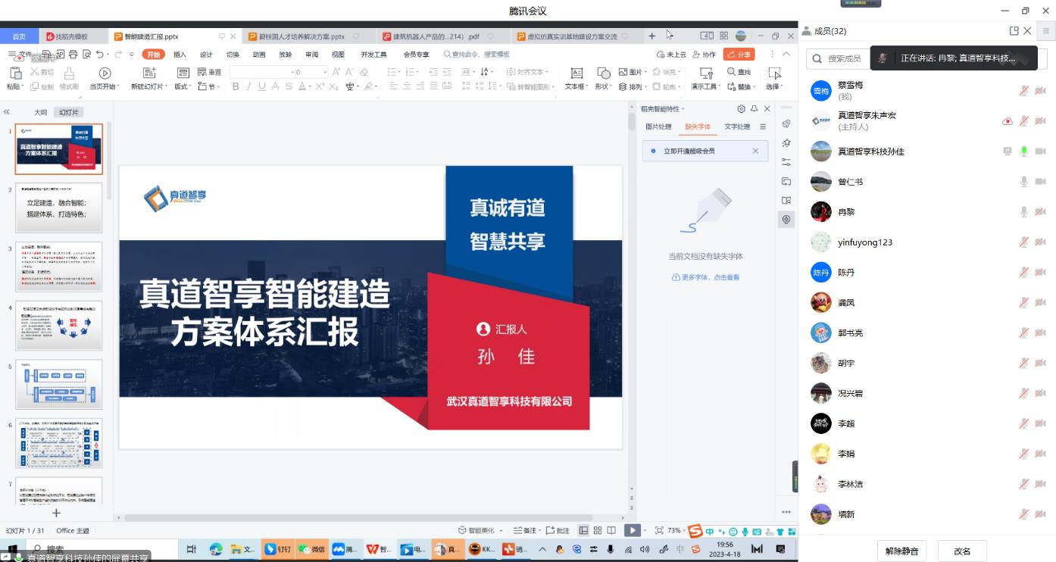Click the 搜索成员 member search field
Viewport: 1056px width, 562px height.
pyautogui.click(x=842, y=58)
